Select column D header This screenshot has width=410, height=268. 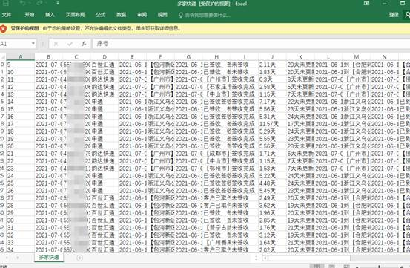click(105, 57)
